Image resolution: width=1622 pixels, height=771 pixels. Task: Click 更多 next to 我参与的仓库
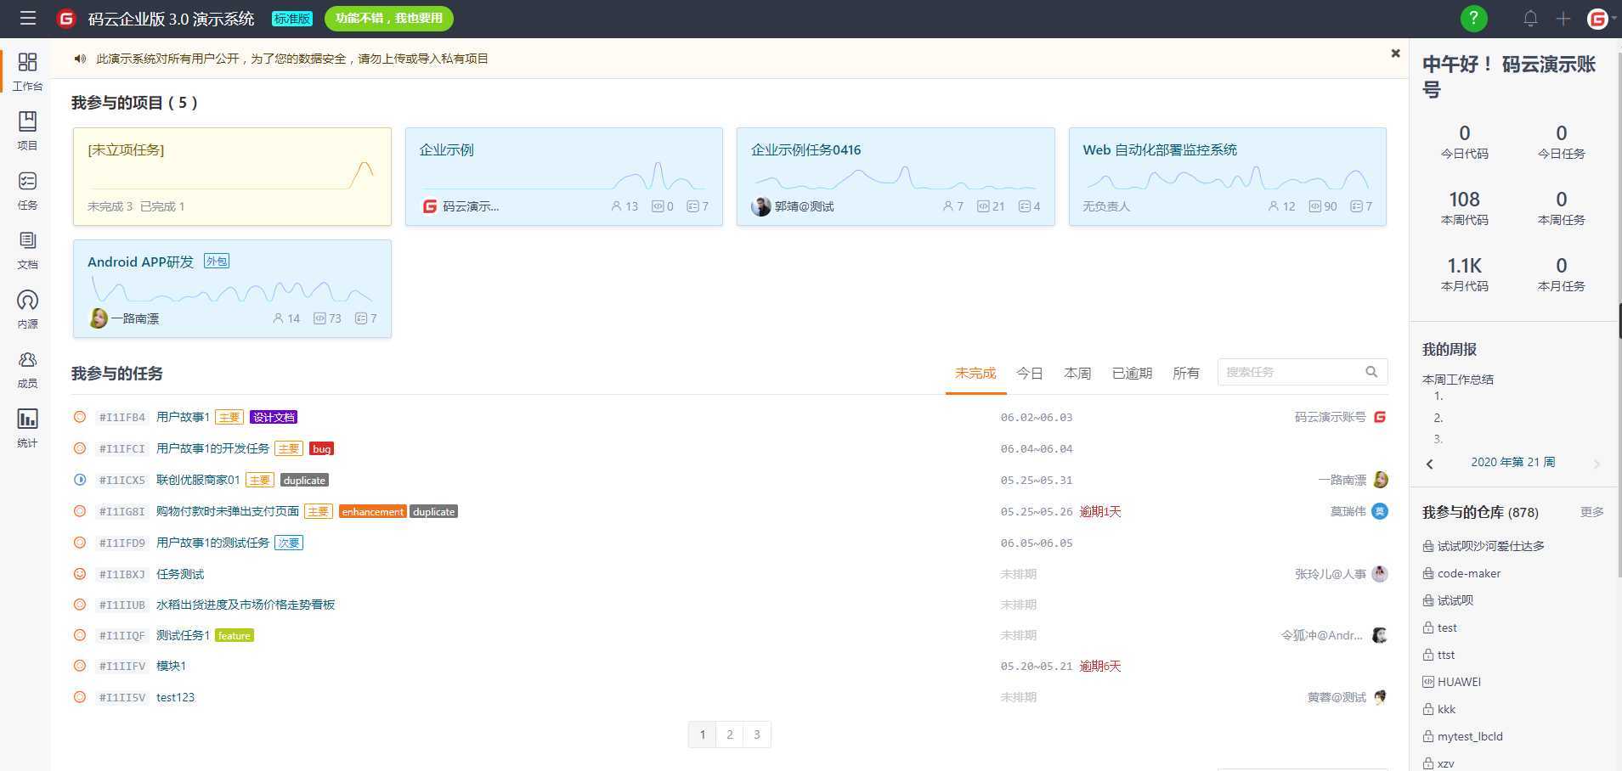(1592, 512)
